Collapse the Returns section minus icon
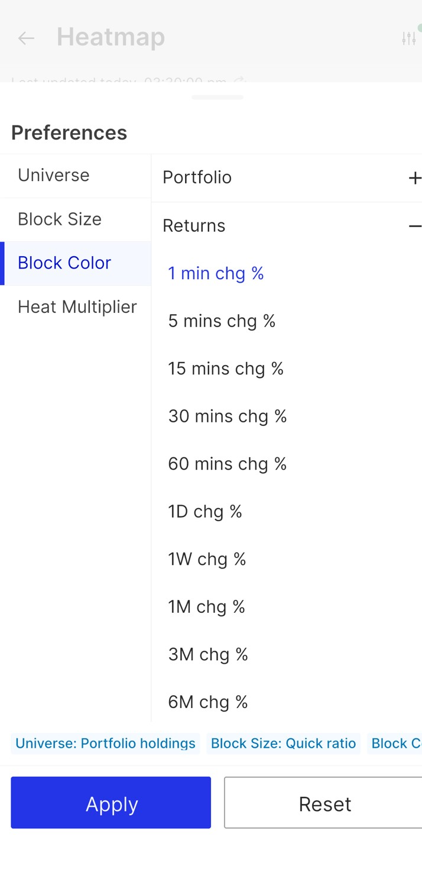 click(414, 226)
